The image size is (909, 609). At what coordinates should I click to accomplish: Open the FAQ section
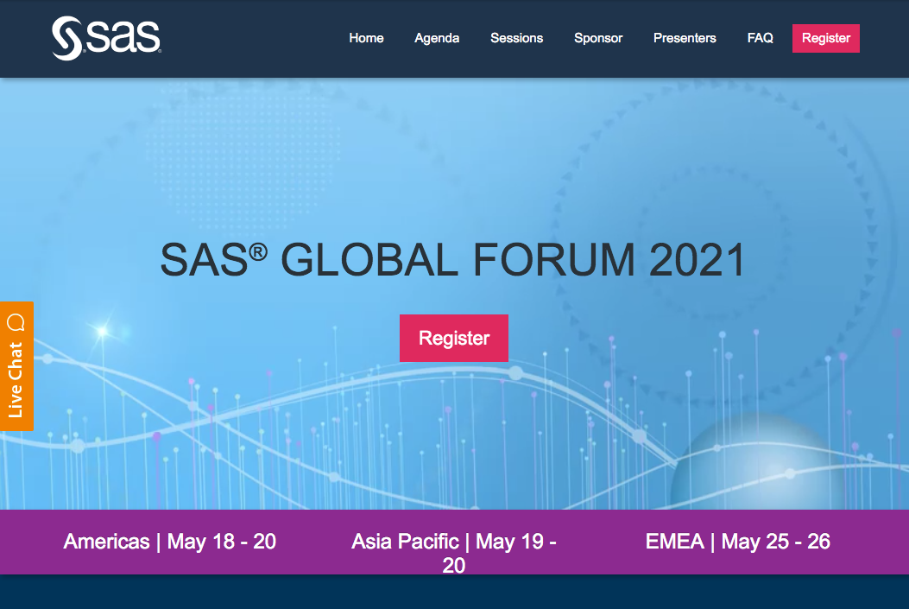[760, 38]
